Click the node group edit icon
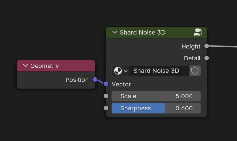The width and height of the screenshot is (237, 141). pos(198,32)
